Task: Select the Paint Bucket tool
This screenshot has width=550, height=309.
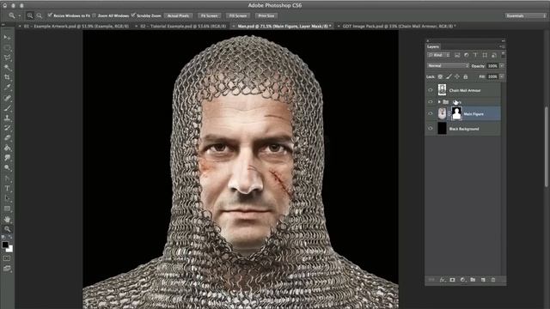Action: click(x=8, y=148)
